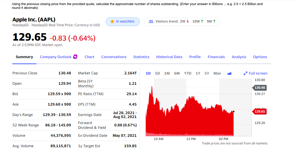Switch to the Analysis tab
The height and width of the screenshot is (159, 296).
(239, 57)
